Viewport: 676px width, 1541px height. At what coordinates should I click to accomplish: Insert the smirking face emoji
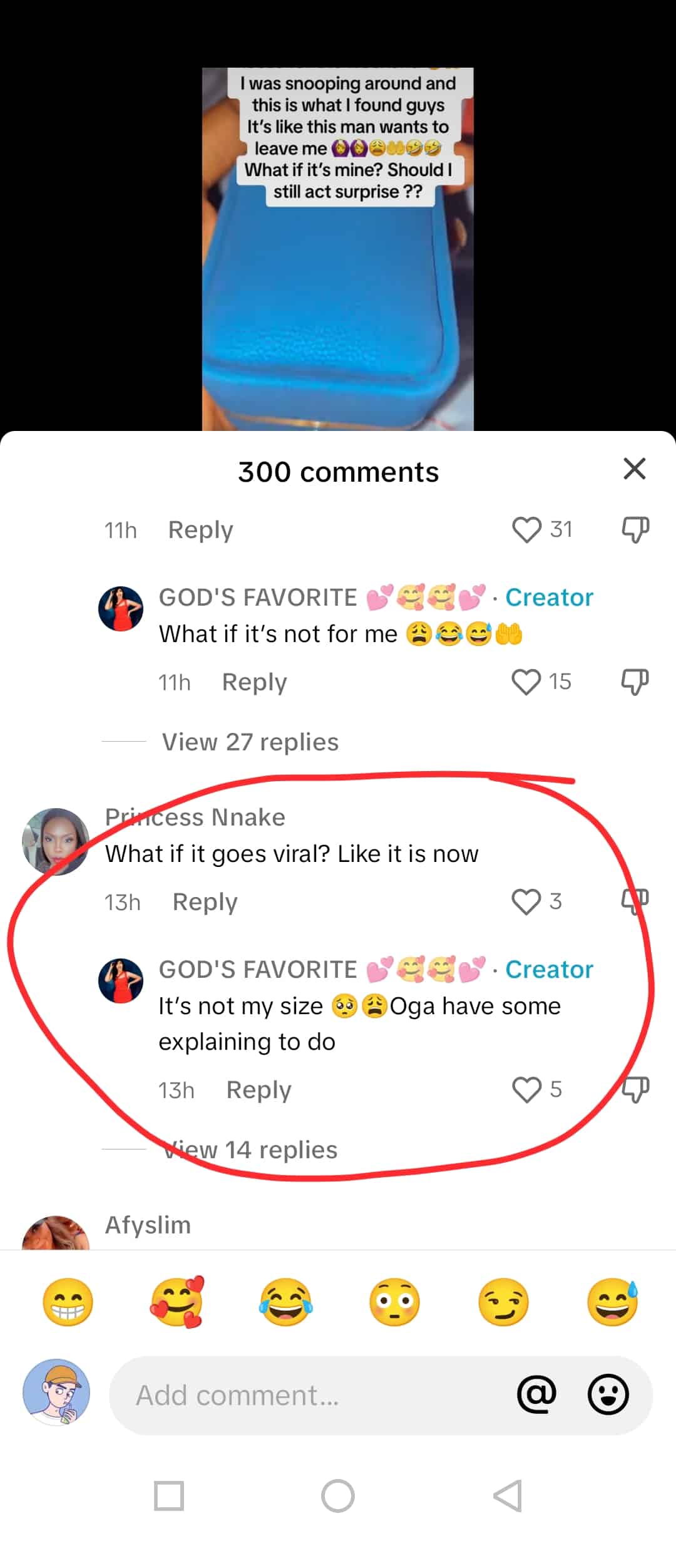503,1302
